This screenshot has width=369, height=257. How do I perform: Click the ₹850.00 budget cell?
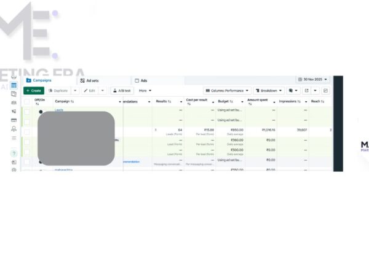point(237,130)
